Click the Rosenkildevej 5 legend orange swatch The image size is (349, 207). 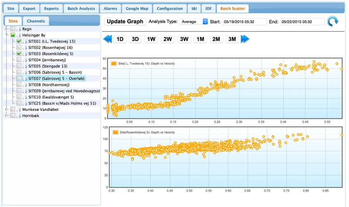pos(115,133)
